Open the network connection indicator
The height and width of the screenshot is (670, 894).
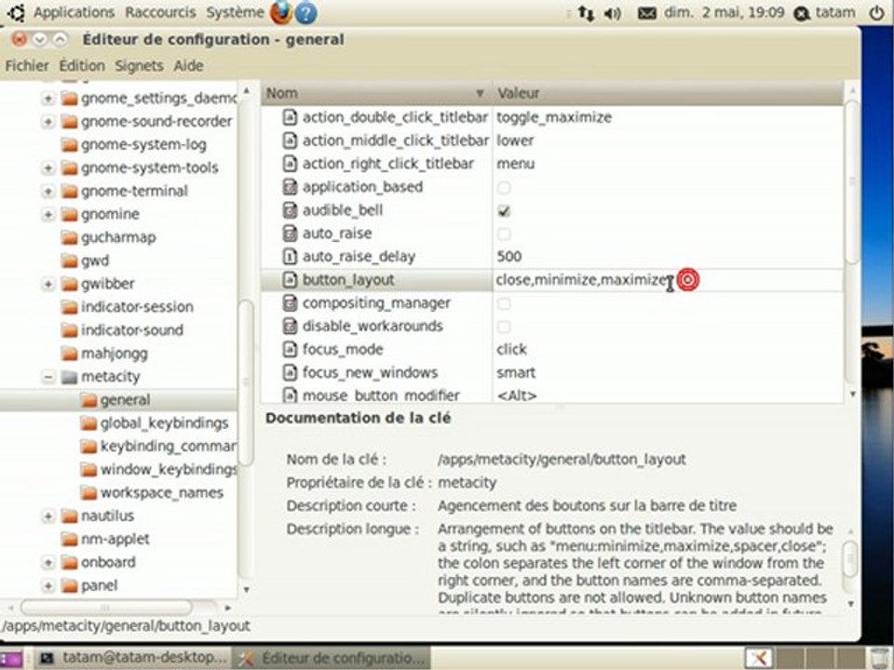(x=586, y=12)
